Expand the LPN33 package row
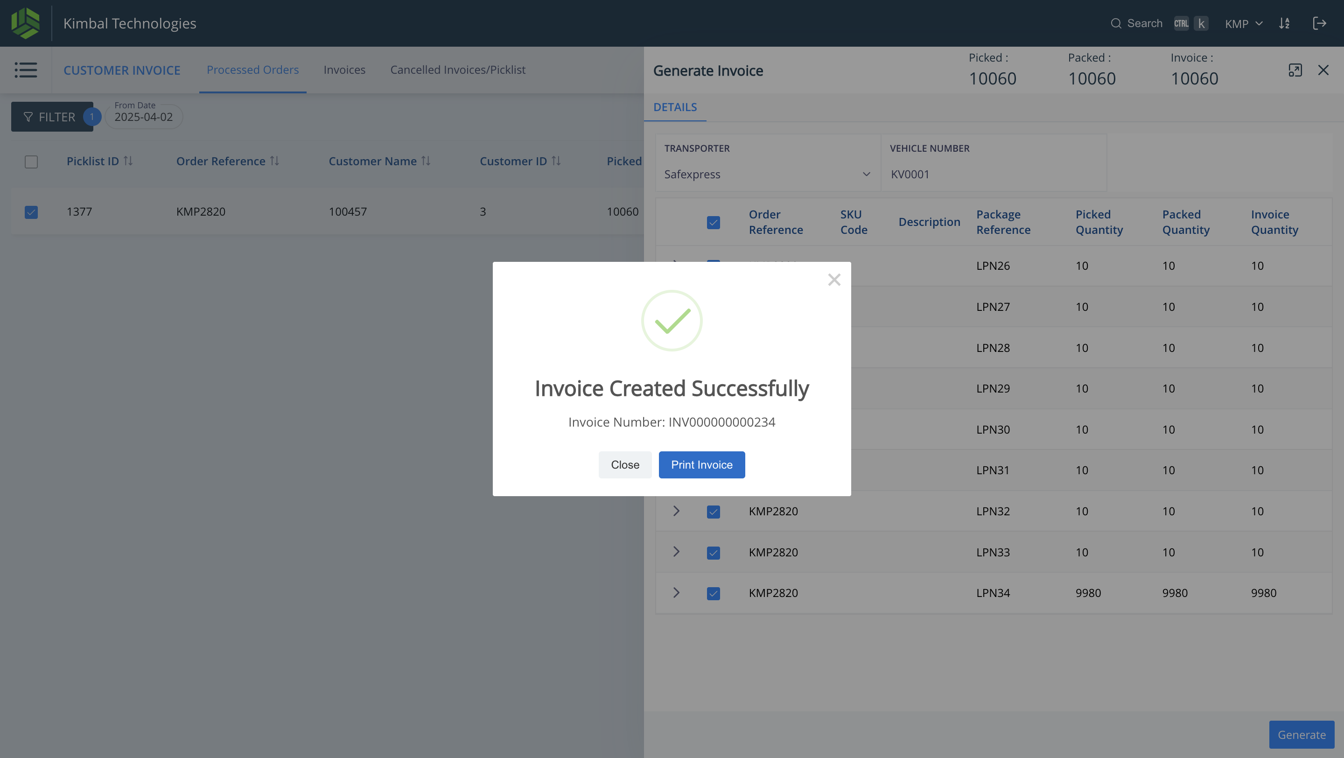Screen dimensions: 1344x758 point(676,551)
